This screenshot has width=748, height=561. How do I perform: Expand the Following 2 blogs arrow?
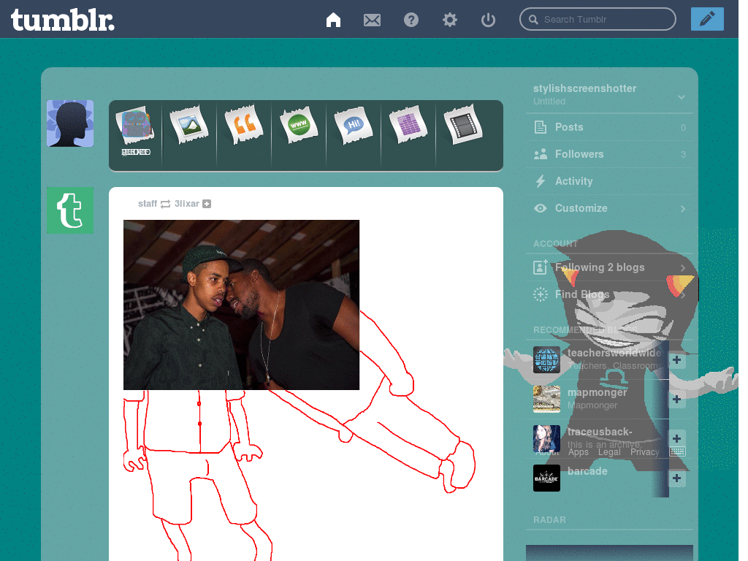683,267
